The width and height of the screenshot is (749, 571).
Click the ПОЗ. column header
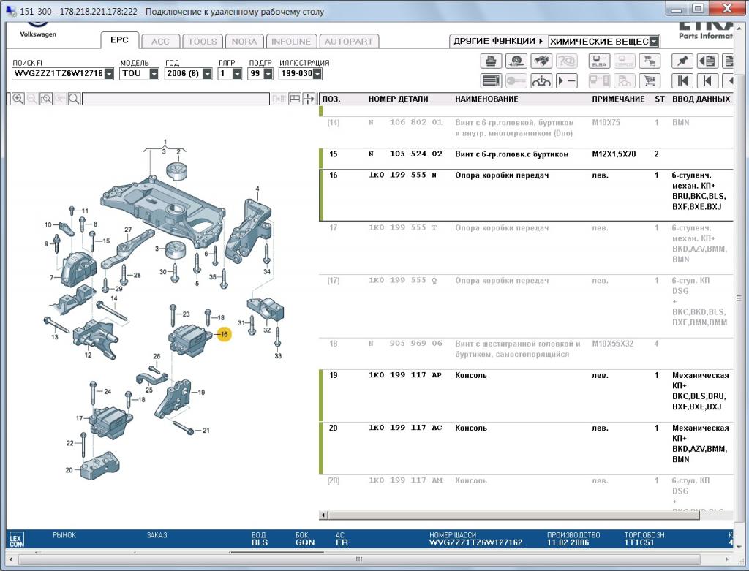tap(331, 99)
